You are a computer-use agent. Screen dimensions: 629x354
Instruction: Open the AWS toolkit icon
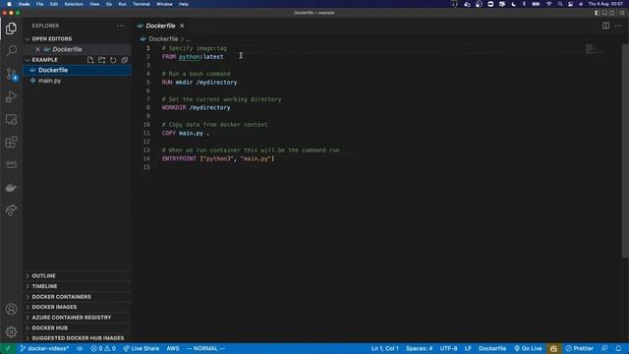[11, 164]
